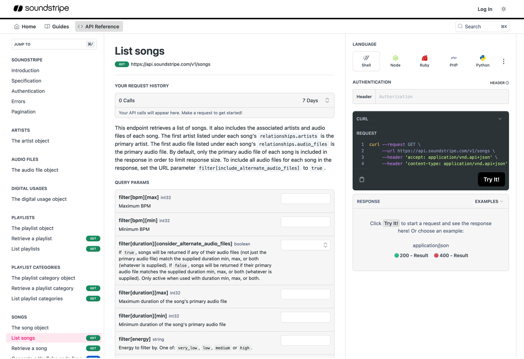Switch code samples to PHP

click(454, 61)
